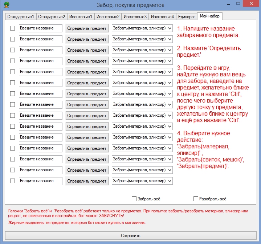Select the sixth row's Введите название field
Screen dimensions: 261x244
(x=41, y=83)
